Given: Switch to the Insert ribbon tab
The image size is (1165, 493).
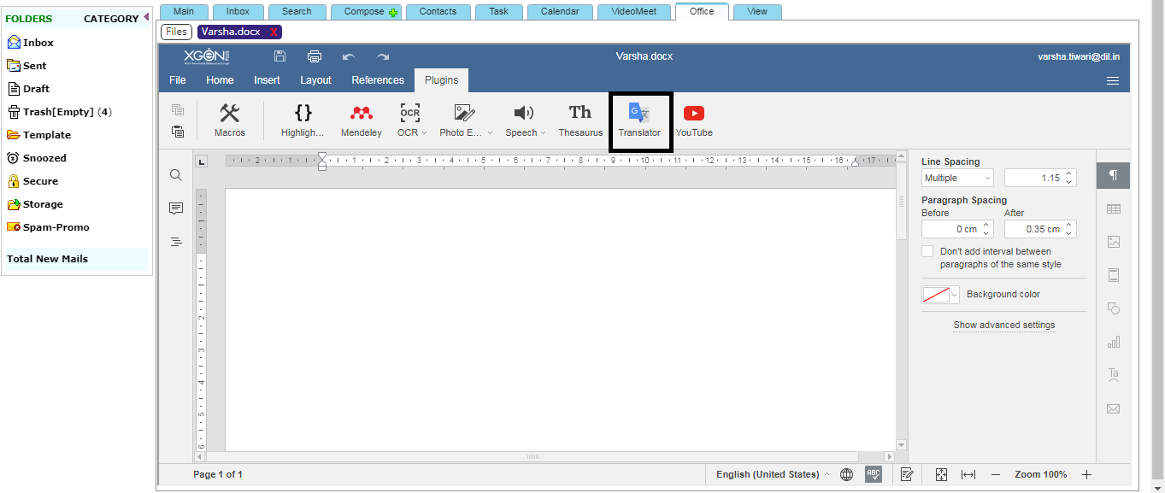Looking at the screenshot, I should coord(267,80).
